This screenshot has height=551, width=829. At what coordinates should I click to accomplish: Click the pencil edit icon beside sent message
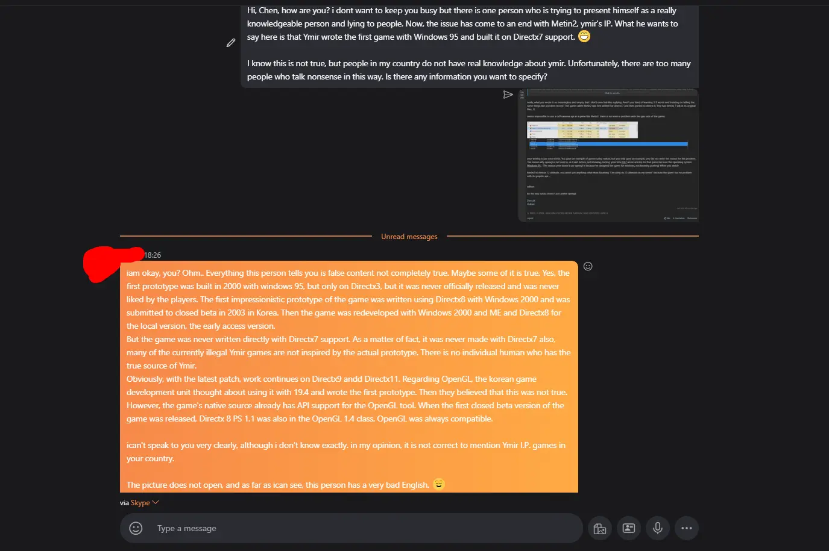[x=230, y=43]
